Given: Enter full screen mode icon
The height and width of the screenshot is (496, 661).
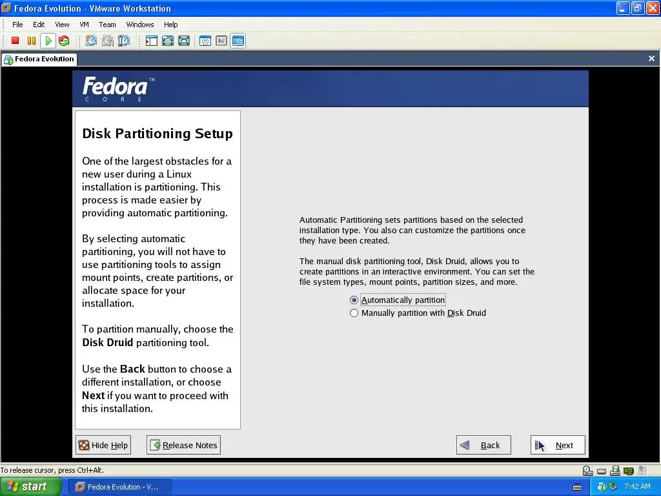Looking at the screenshot, I should tap(184, 41).
